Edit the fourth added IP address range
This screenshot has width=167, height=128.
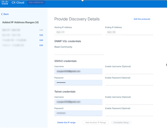click(41, 45)
